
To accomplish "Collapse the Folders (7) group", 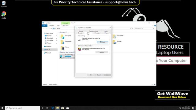I will coord(59,32).
